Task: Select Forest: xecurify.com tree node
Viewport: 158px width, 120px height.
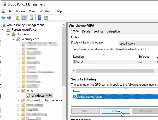Action: (x=26, y=30)
